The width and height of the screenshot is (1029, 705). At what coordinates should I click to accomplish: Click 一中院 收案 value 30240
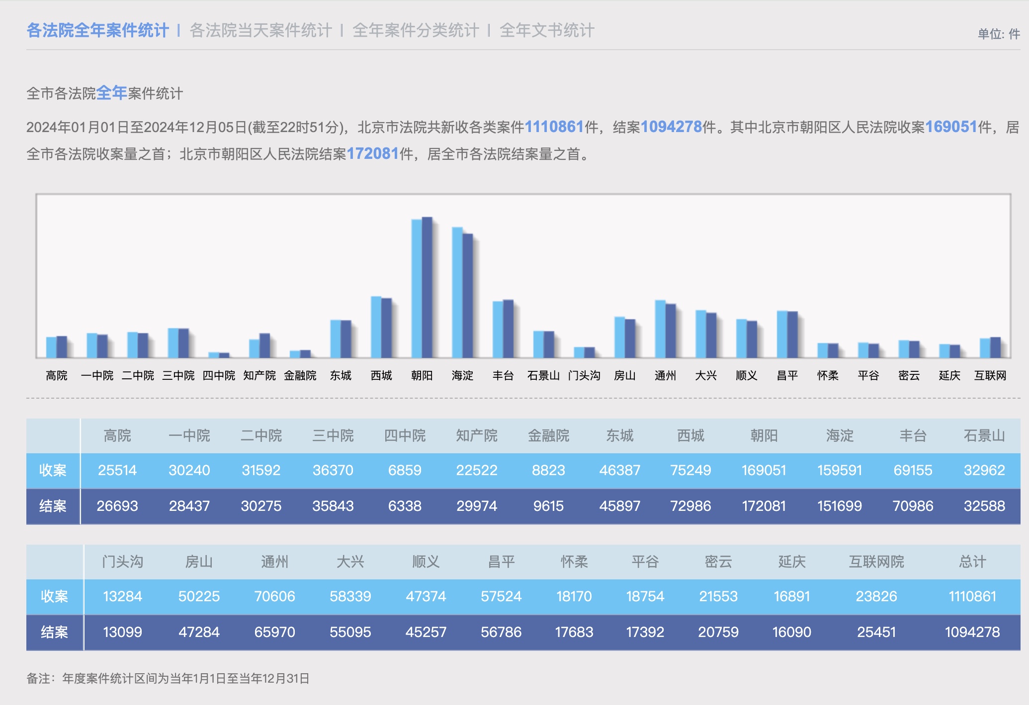click(189, 470)
